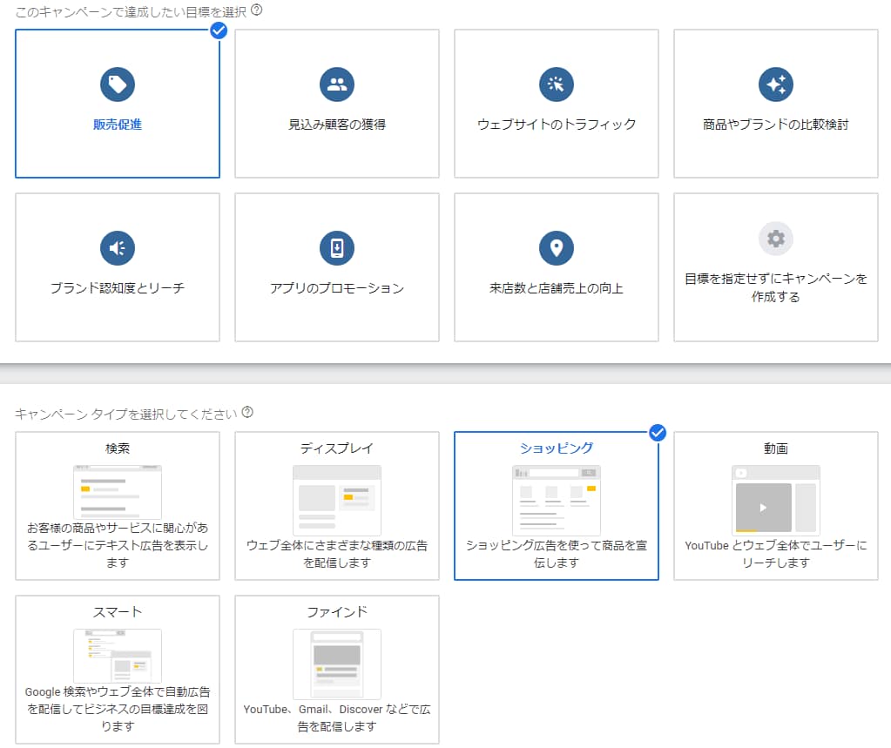Select the 見込み顧客の獲得 people icon
This screenshot has height=748, width=891.
[337, 84]
